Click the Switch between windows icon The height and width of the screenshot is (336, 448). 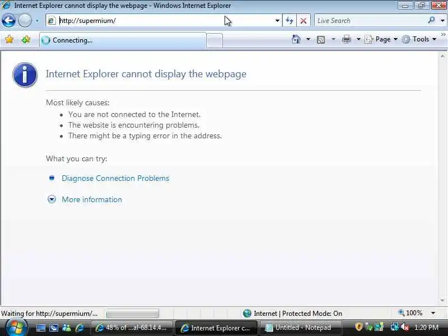coord(54,328)
